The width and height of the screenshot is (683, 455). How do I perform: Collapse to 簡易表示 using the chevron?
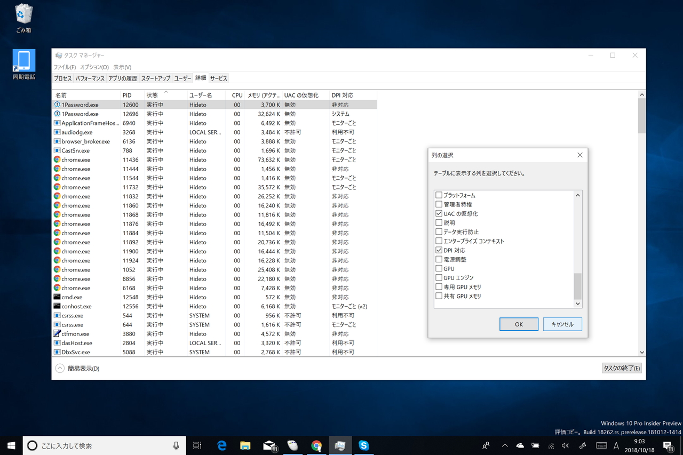(x=60, y=368)
